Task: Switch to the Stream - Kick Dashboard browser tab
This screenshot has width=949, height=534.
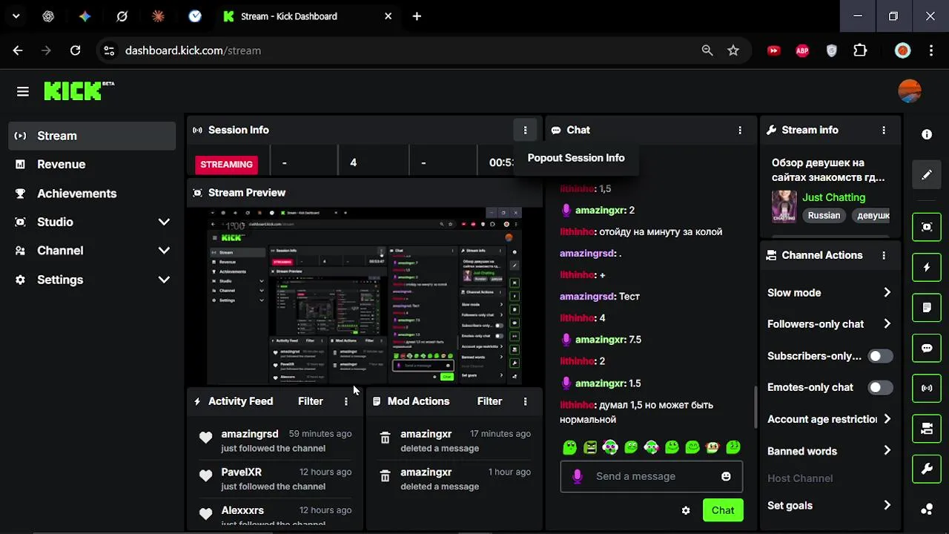Action: tap(308, 16)
